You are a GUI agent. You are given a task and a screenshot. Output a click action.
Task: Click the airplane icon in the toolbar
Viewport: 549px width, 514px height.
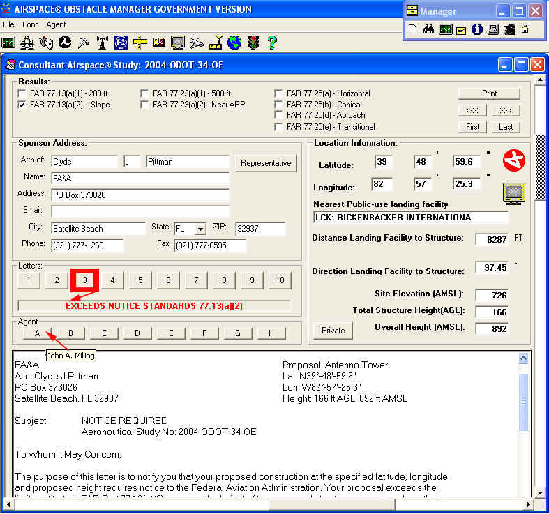(x=197, y=43)
